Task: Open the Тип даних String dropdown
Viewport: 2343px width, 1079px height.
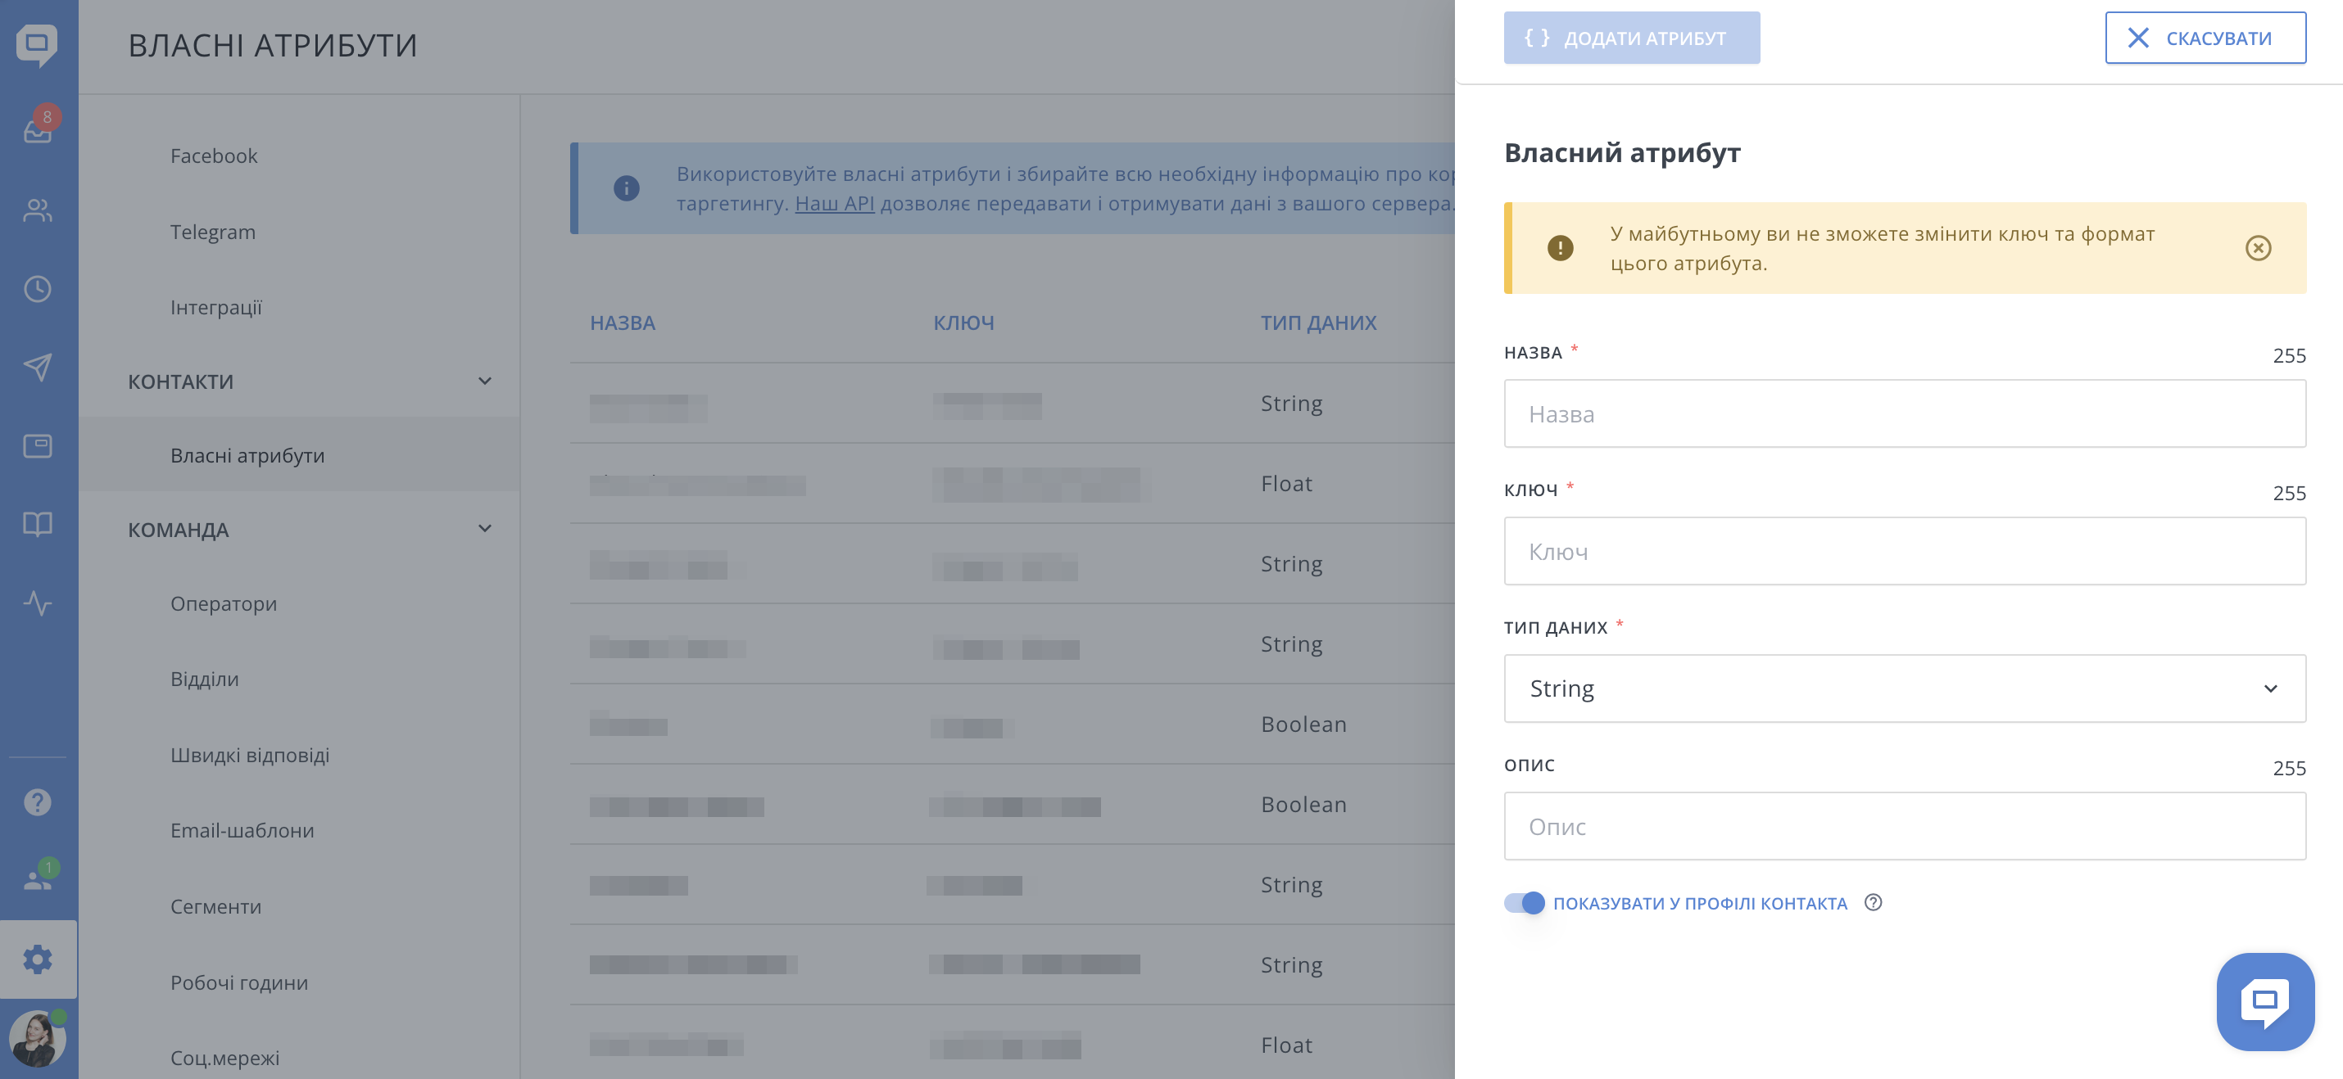Action: click(x=1904, y=688)
